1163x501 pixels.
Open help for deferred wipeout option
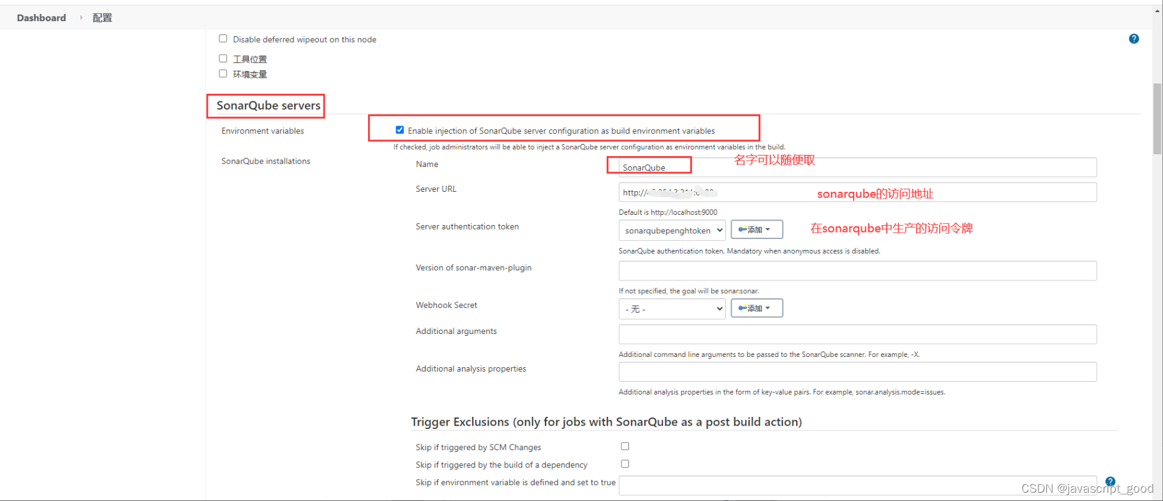(x=1134, y=39)
